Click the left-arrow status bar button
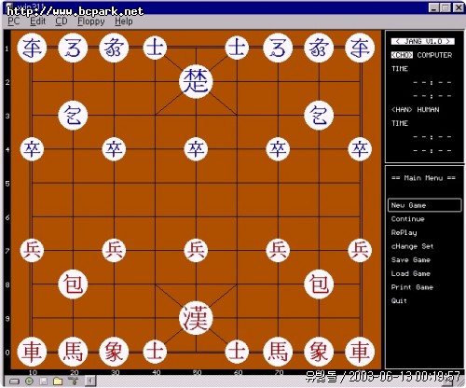466x388 pixels. [x=90, y=381]
